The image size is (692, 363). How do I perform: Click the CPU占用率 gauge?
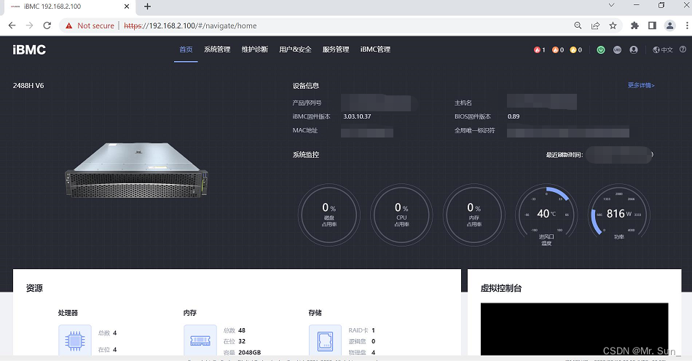tap(401, 215)
